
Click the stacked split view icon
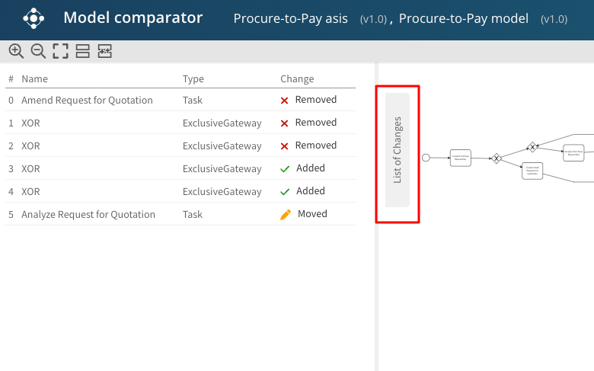(82, 51)
